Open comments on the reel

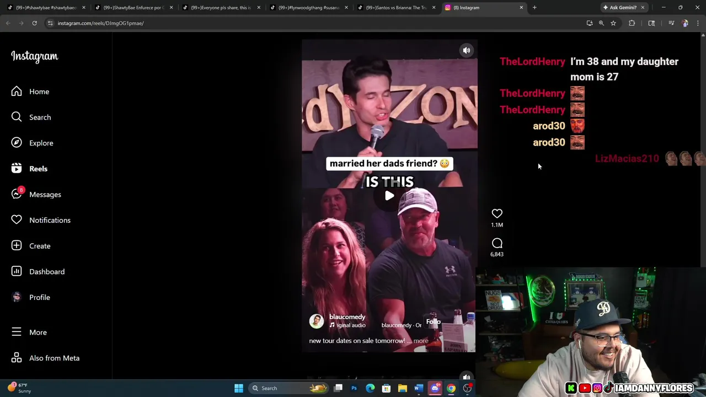point(497,243)
